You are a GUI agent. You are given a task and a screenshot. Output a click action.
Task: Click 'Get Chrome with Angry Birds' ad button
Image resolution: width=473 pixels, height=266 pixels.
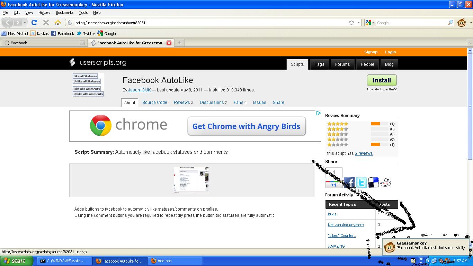247,126
